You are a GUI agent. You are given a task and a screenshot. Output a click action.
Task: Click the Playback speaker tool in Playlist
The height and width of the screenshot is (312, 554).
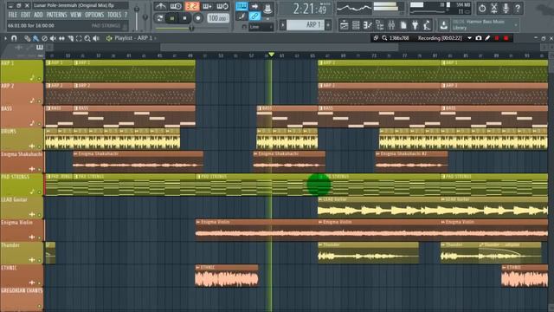pyautogui.click(x=96, y=38)
